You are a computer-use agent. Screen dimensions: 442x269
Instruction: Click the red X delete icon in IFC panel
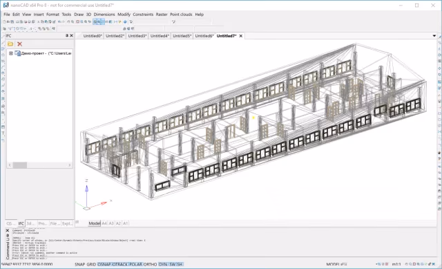[19, 44]
